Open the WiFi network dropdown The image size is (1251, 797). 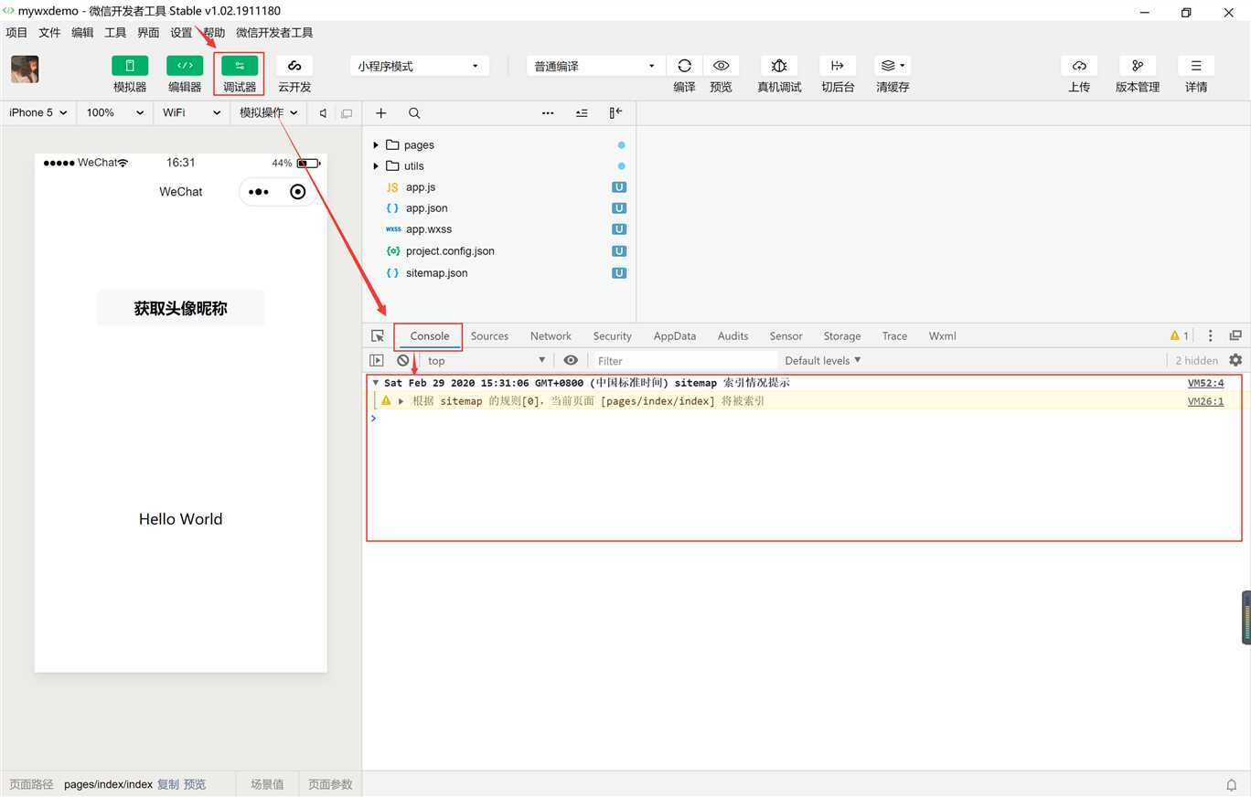[x=192, y=112]
